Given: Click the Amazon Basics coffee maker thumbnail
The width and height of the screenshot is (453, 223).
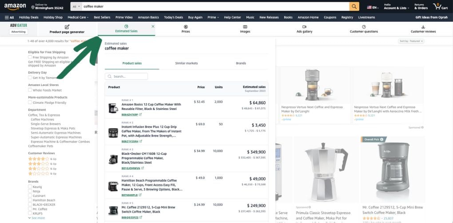Looking at the screenshot, I should (113, 108).
